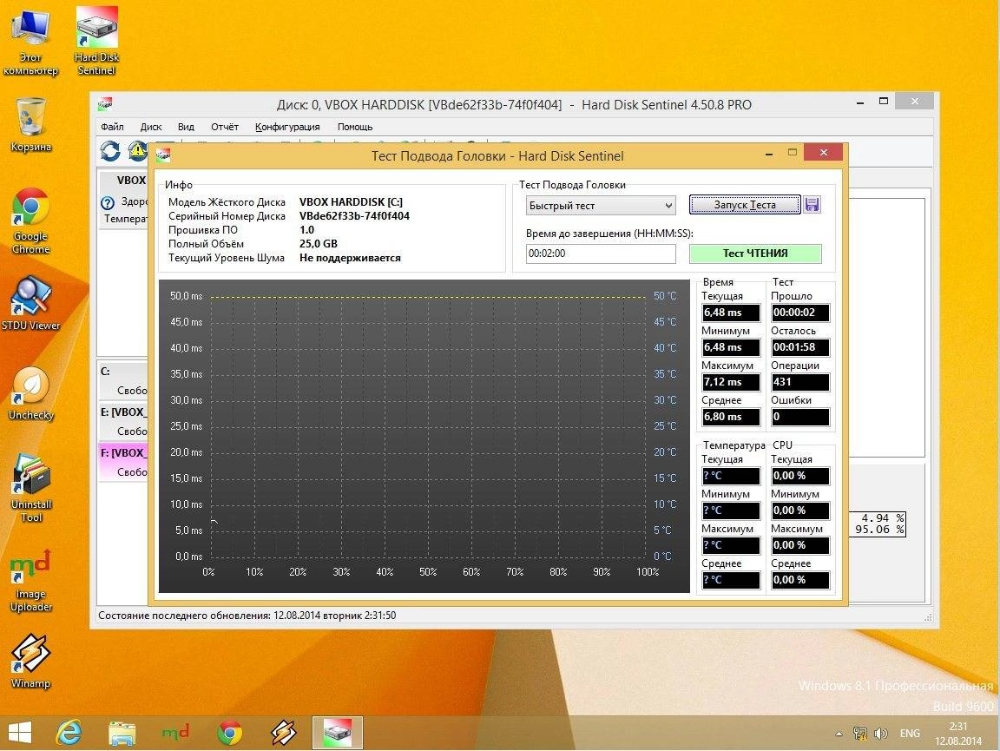1000x751 pixels.
Task: Open Internet Explorer from the taskbar
Action: [x=69, y=733]
